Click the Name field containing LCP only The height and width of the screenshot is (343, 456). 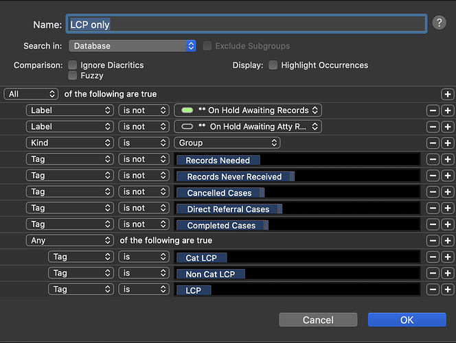point(247,24)
